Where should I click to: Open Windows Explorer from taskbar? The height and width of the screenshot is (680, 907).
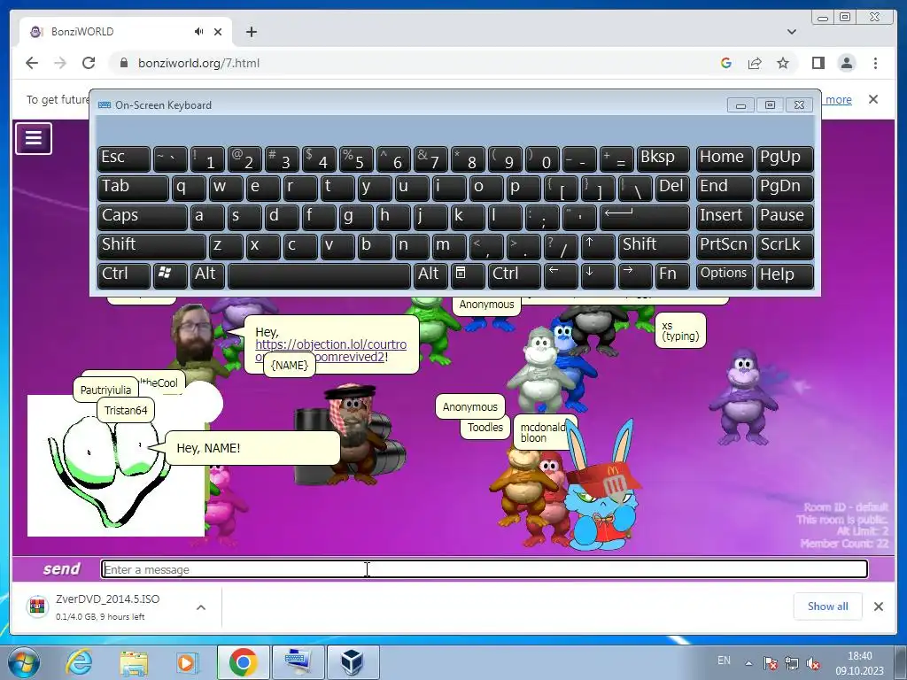(x=134, y=662)
